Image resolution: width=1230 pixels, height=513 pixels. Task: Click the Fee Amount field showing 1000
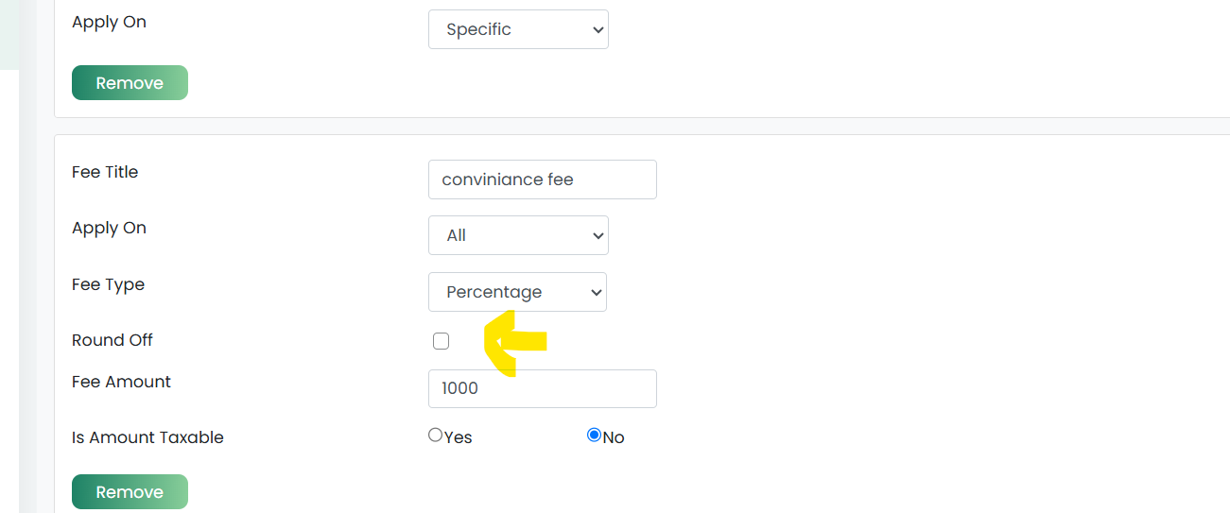(x=542, y=388)
